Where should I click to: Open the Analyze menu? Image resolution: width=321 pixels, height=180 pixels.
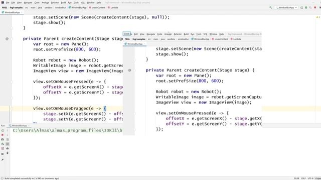[x=45, y=2]
